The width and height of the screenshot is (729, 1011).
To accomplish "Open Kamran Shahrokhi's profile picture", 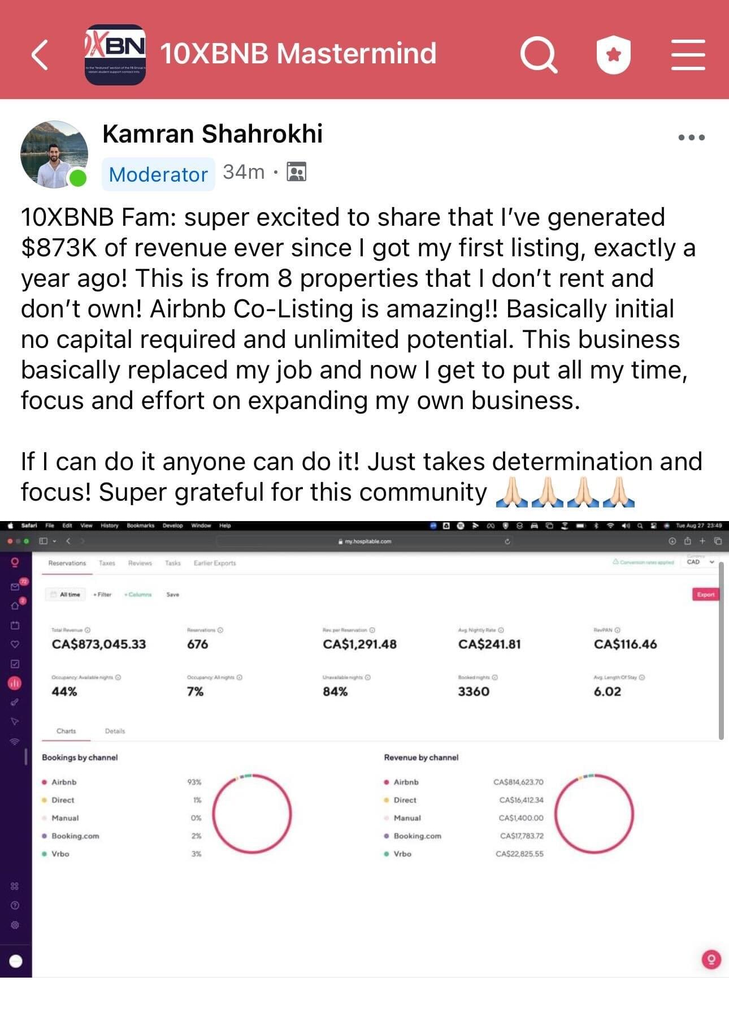I will [54, 154].
